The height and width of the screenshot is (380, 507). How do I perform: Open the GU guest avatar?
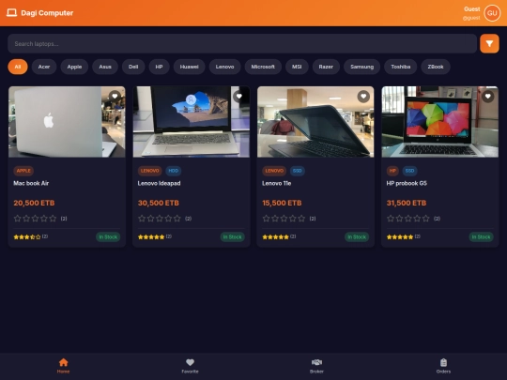[492, 13]
